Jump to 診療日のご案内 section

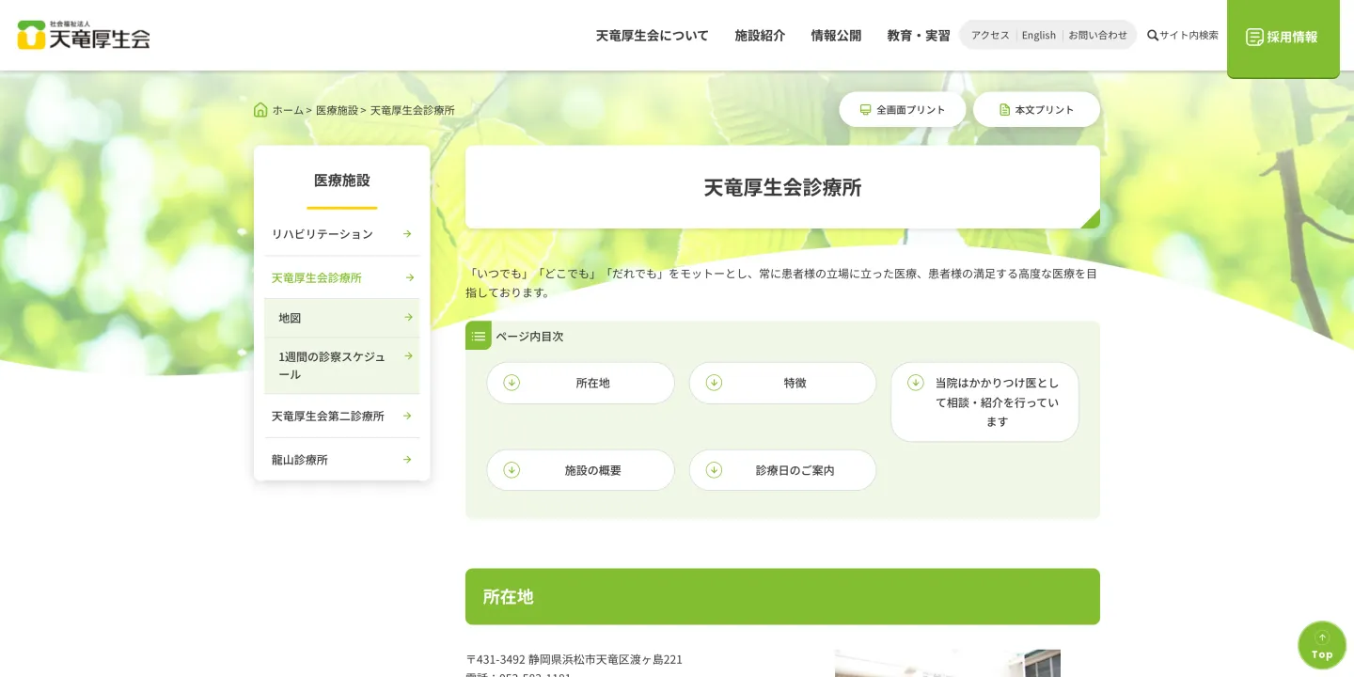[x=782, y=470]
